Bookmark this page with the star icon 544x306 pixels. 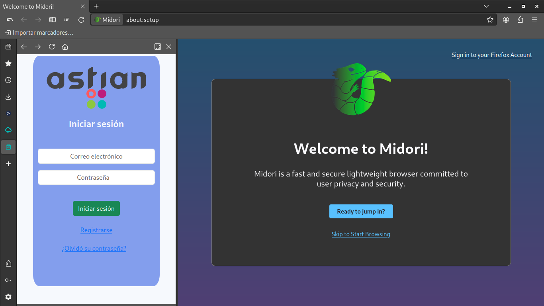pos(490,20)
